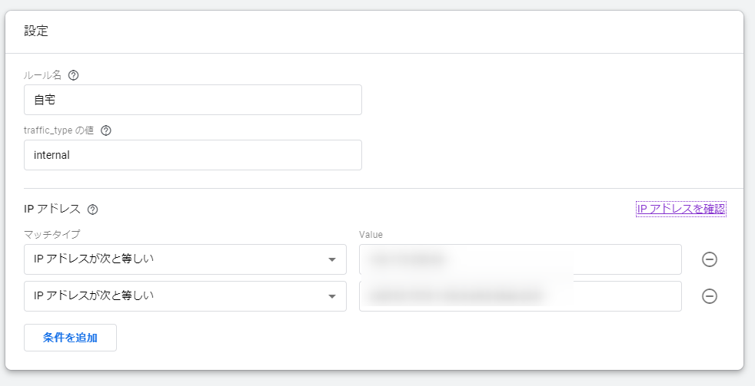
Task: Show help for IP アドレス section
Action: point(92,209)
